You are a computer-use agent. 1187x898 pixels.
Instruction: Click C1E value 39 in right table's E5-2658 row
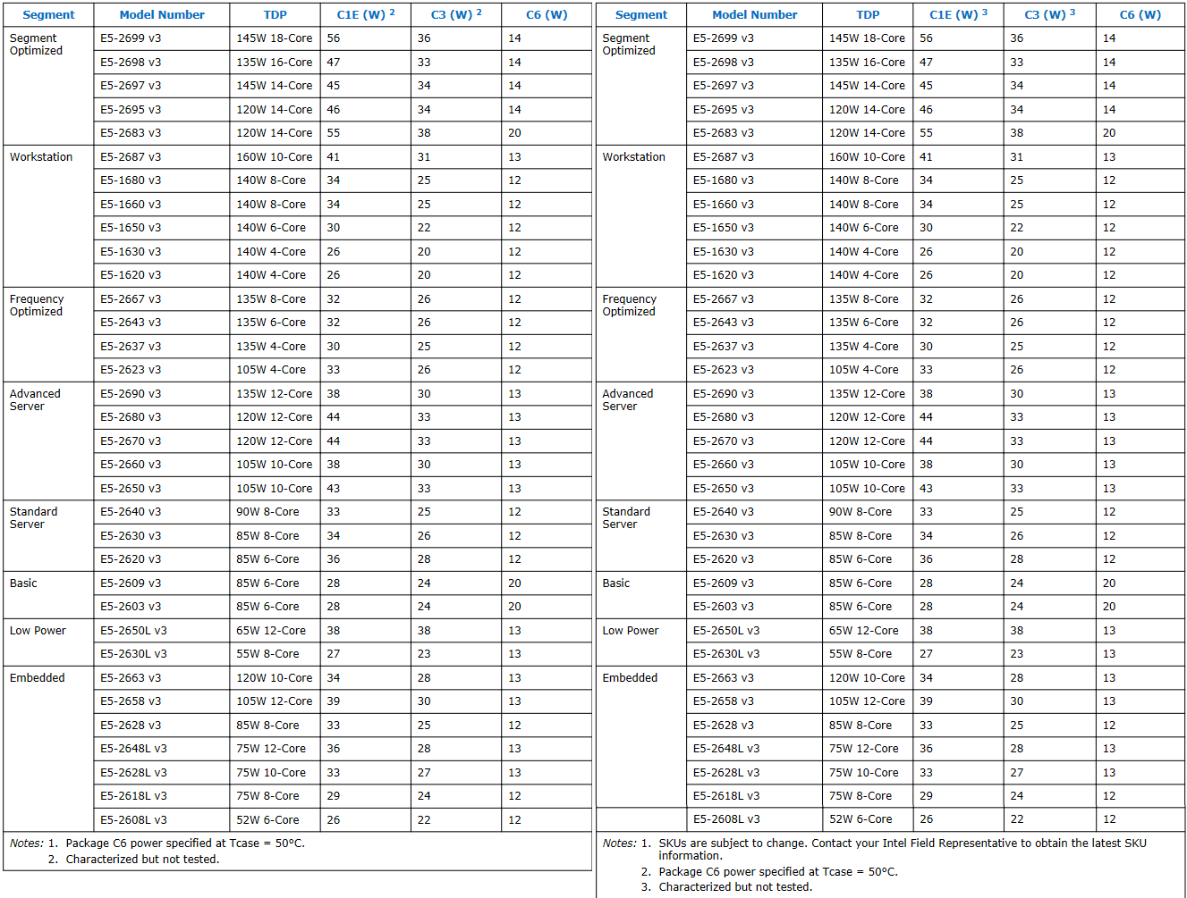926,701
